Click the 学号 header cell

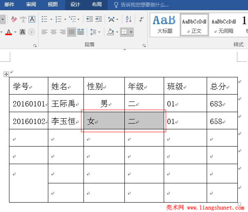[29, 86]
